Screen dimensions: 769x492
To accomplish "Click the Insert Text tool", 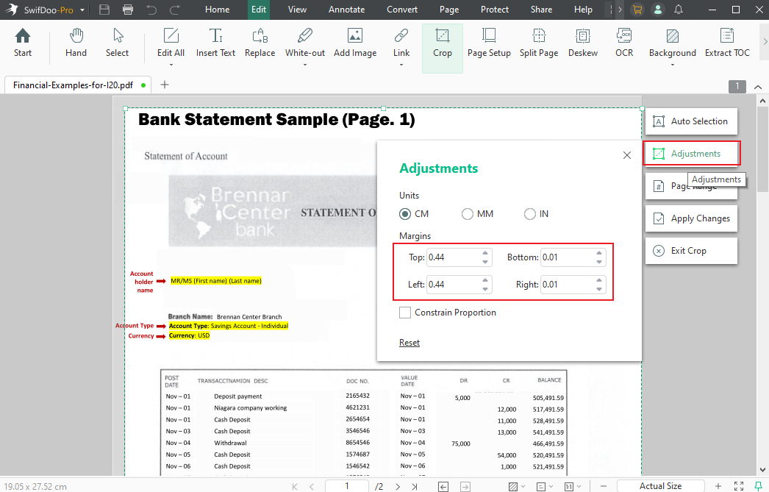I will (x=215, y=42).
